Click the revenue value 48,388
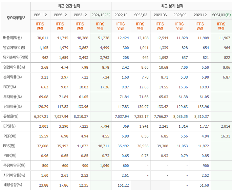 (83, 38)
